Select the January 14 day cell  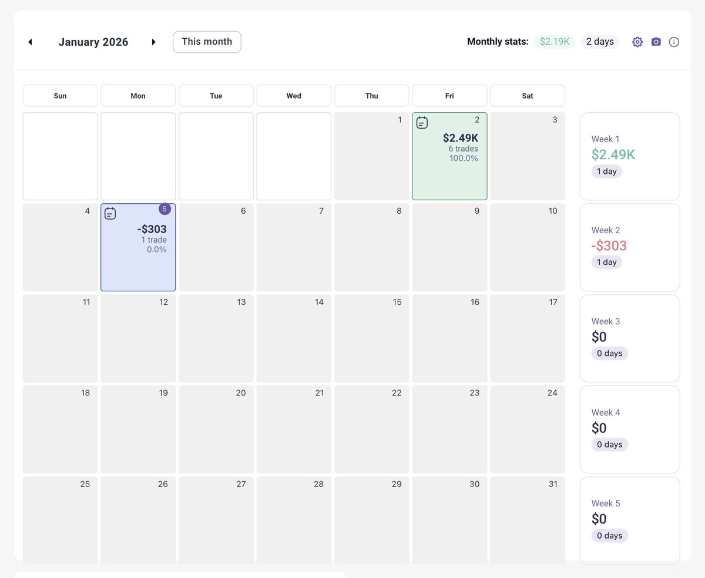pyautogui.click(x=294, y=338)
